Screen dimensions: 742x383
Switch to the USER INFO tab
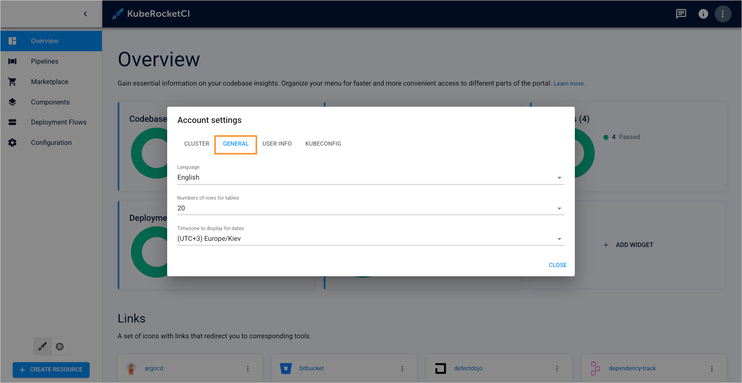277,144
